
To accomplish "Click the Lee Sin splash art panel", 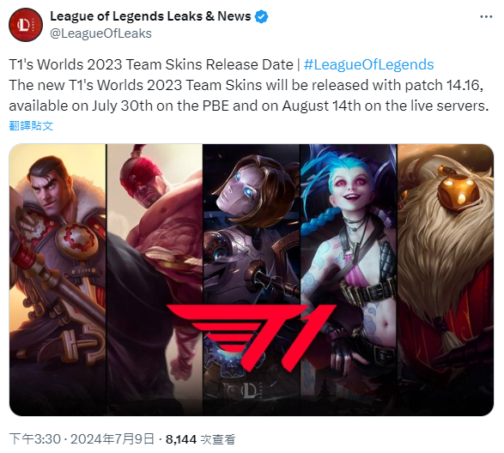I will coord(155,280).
